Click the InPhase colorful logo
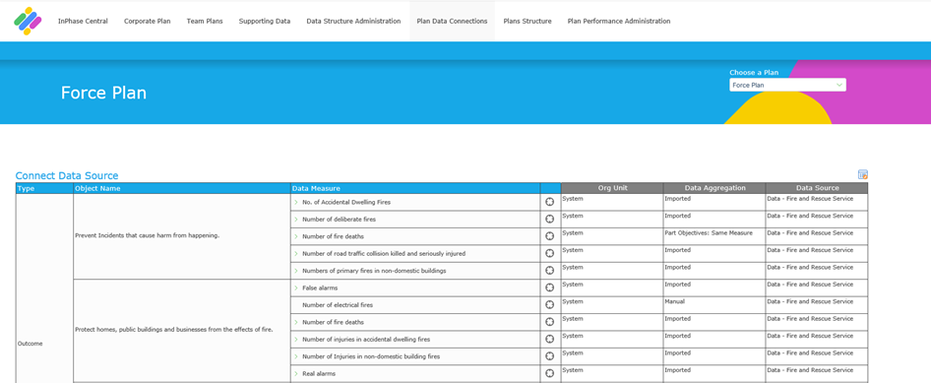The width and height of the screenshot is (931, 383). (28, 22)
